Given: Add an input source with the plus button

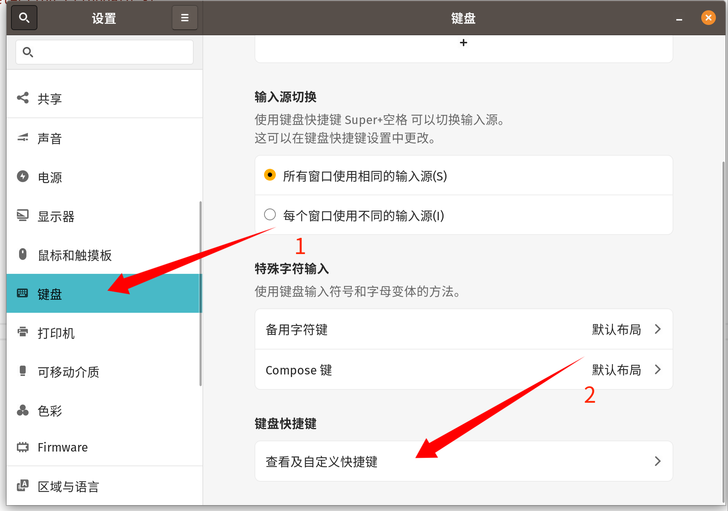Looking at the screenshot, I should 464,43.
